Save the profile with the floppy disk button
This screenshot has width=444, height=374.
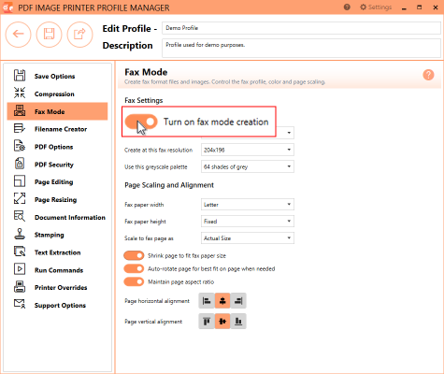pyautogui.click(x=49, y=35)
